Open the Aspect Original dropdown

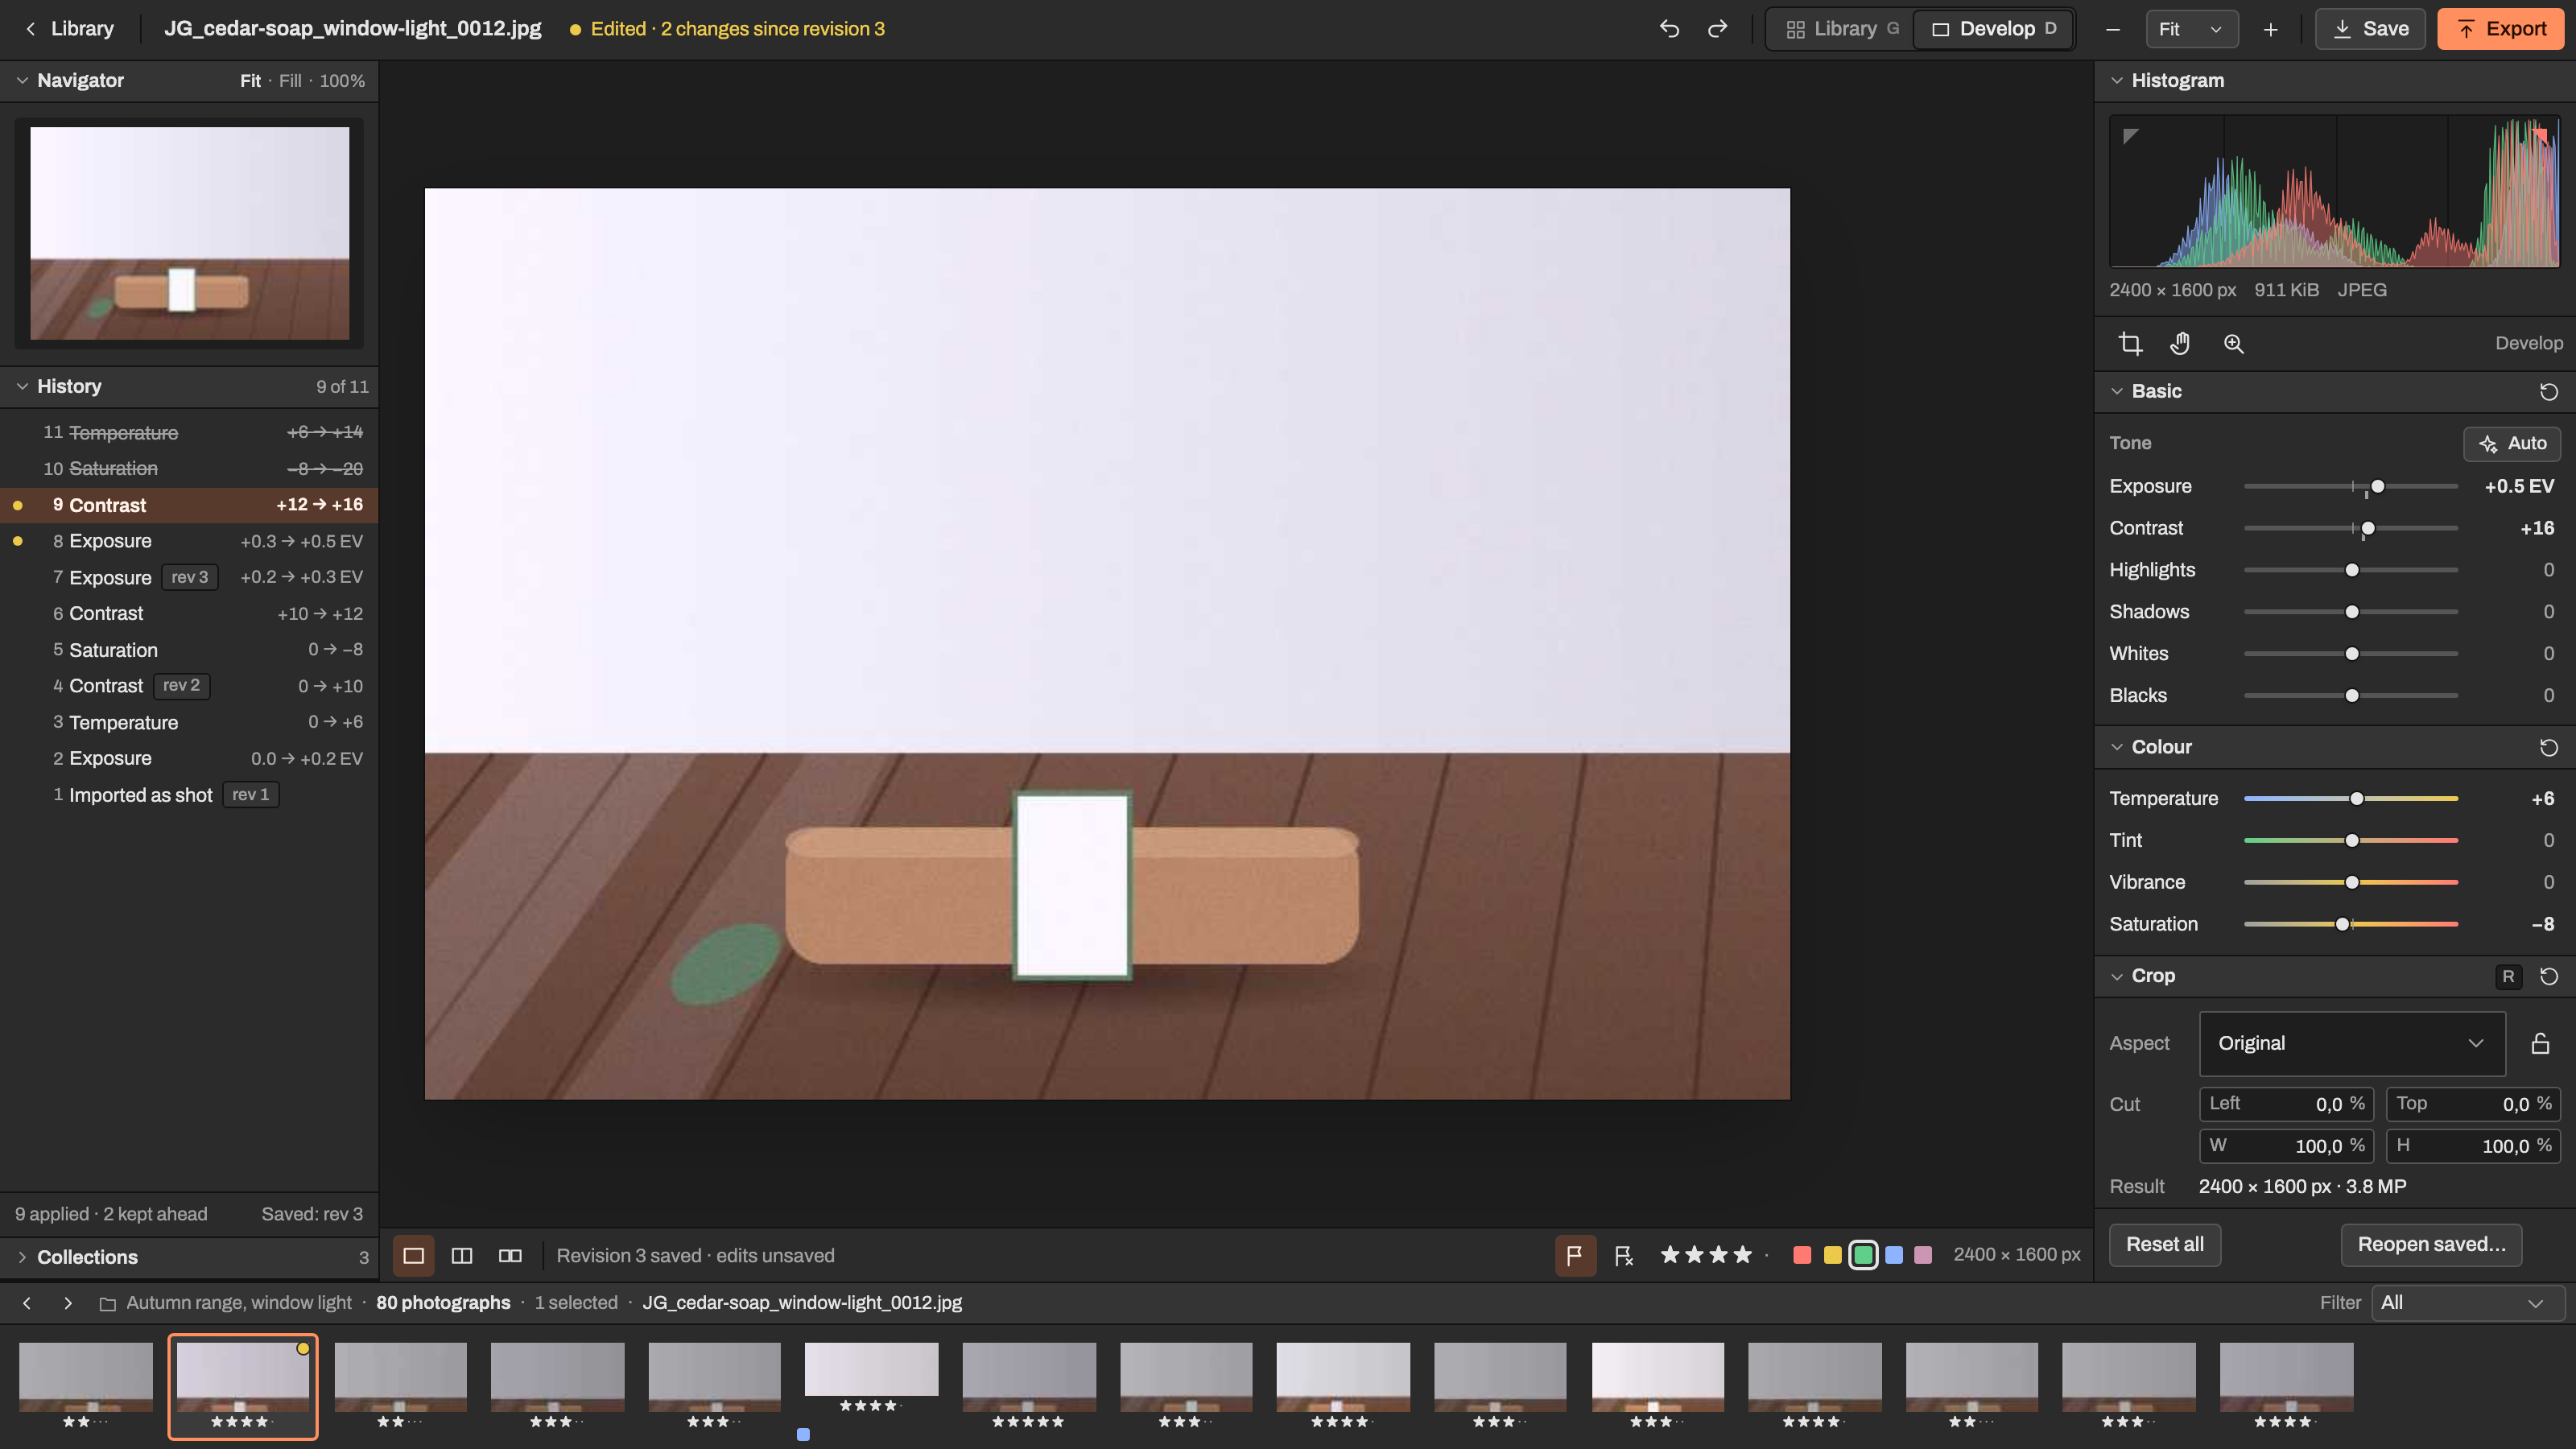point(2352,1043)
